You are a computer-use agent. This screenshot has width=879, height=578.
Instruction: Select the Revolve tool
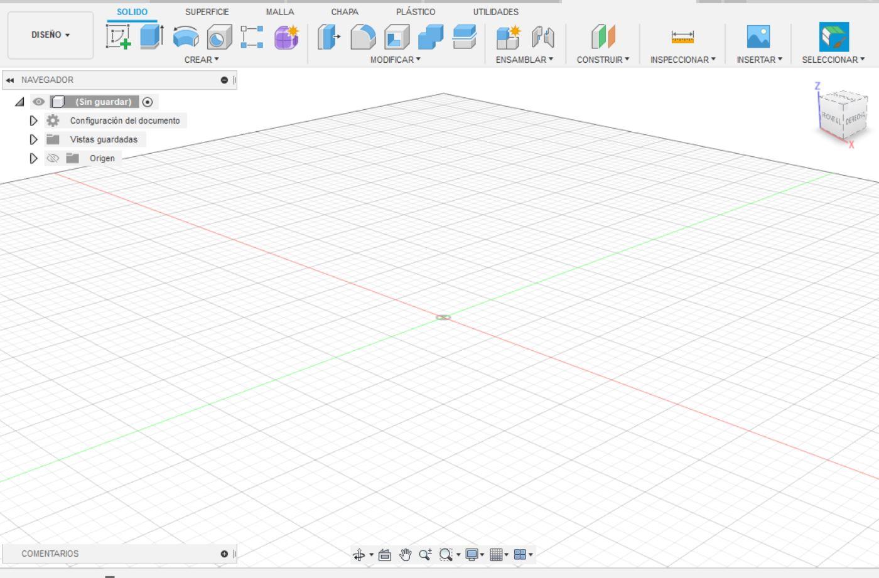tap(185, 37)
